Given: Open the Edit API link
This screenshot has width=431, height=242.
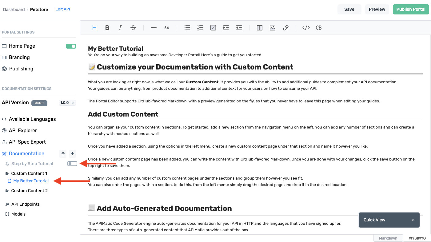Looking at the screenshot, I should tap(63, 9).
